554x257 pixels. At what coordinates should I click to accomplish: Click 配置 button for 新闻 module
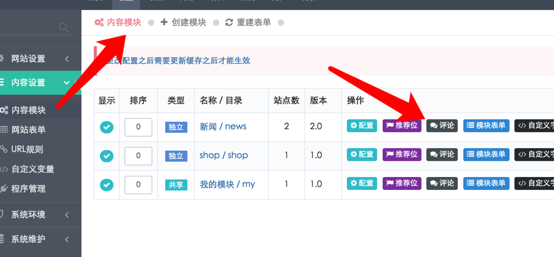[362, 126]
